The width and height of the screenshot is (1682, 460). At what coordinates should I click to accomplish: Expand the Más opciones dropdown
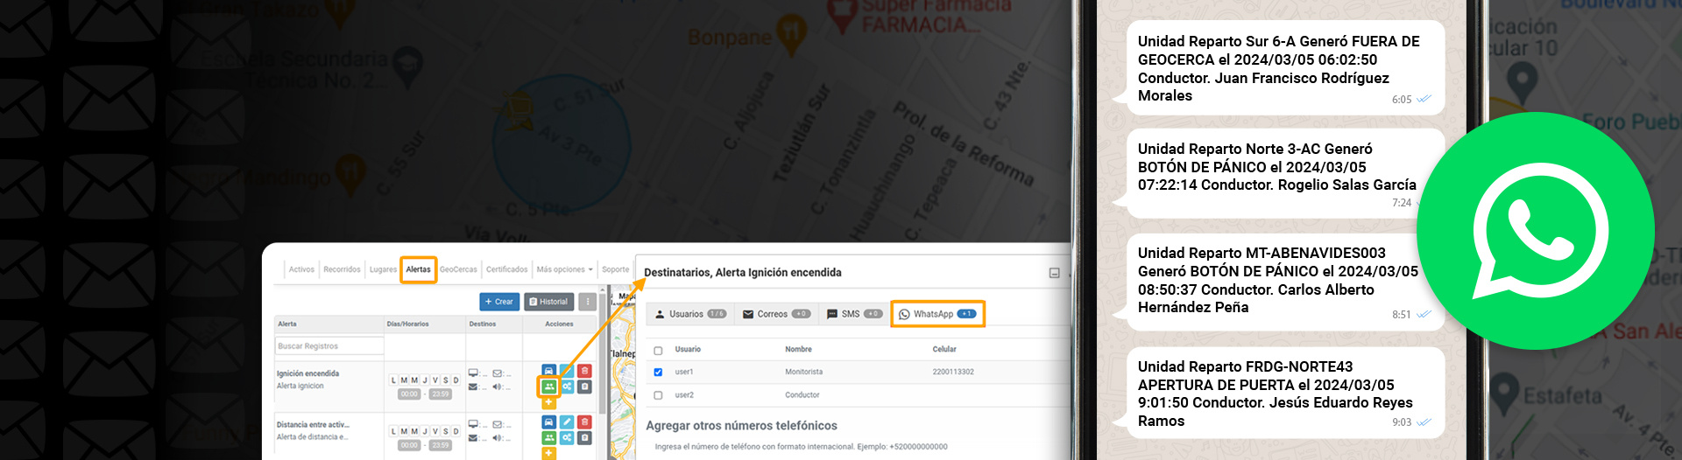coord(564,269)
